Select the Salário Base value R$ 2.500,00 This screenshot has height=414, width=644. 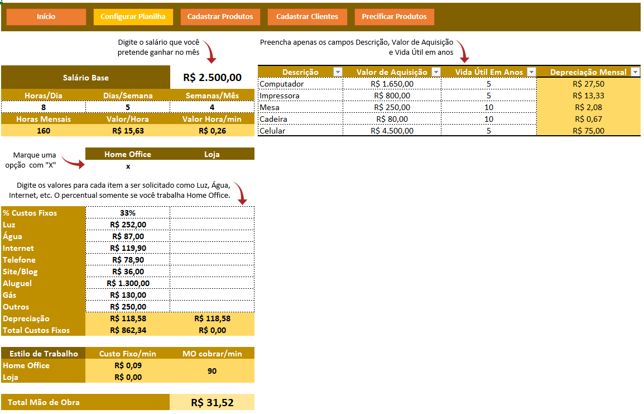(x=212, y=78)
